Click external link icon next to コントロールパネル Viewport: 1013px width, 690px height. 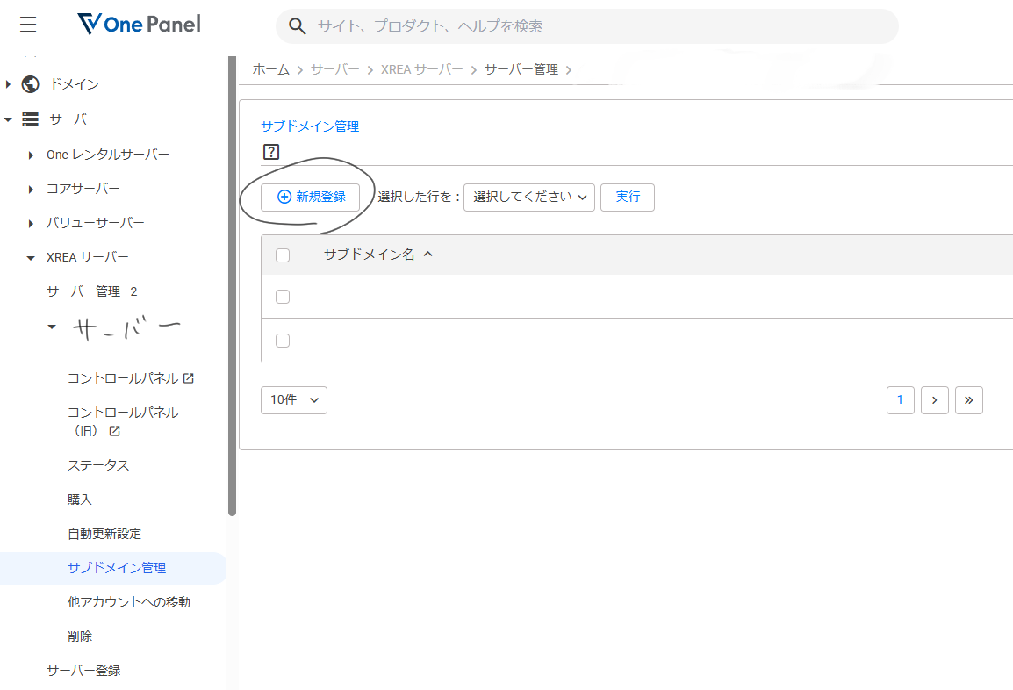pos(189,378)
